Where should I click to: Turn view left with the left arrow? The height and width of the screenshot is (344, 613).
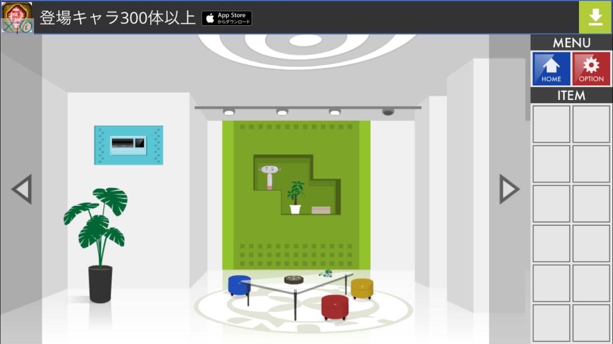(21, 189)
